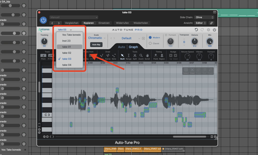The width and height of the screenshot is (258, 155).
Task: Toggle the Formant power switch
Action: [166, 35]
